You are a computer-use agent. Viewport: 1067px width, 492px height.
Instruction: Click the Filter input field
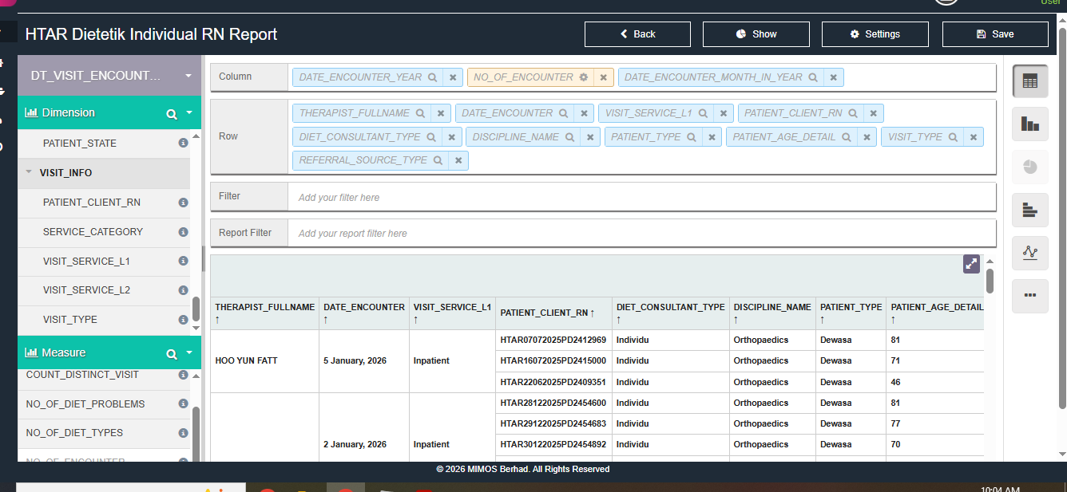pos(641,197)
